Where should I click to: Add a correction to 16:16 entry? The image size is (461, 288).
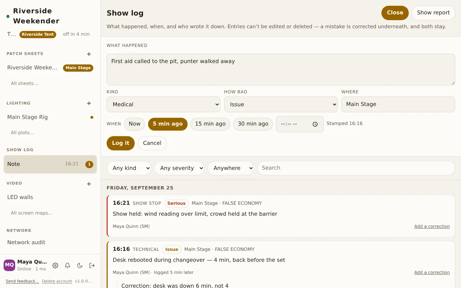[x=432, y=272]
